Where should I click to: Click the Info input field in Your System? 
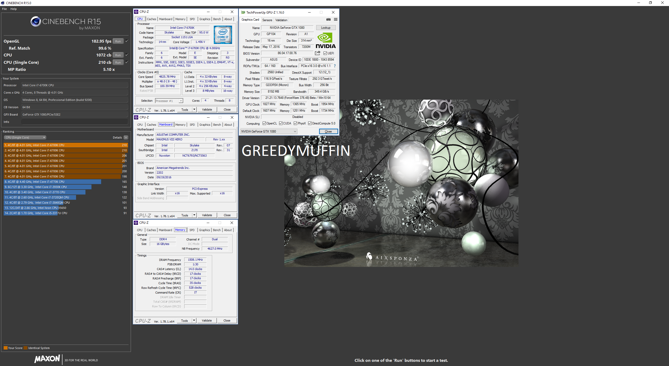click(x=74, y=122)
